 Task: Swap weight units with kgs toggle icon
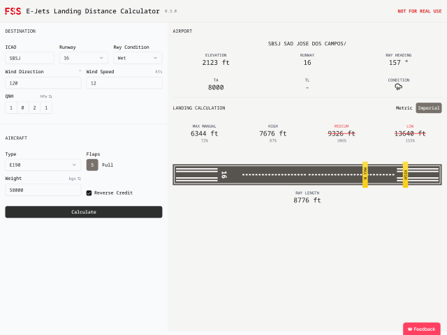point(79,179)
